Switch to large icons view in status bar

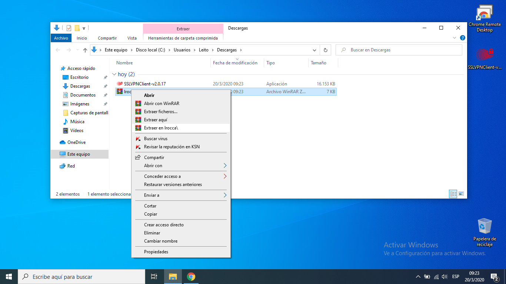(x=461, y=194)
